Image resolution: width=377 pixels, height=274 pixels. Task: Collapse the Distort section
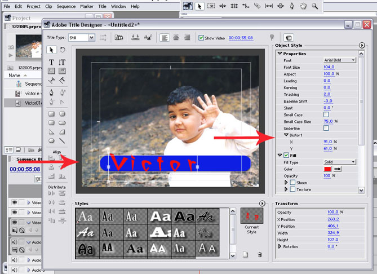286,135
